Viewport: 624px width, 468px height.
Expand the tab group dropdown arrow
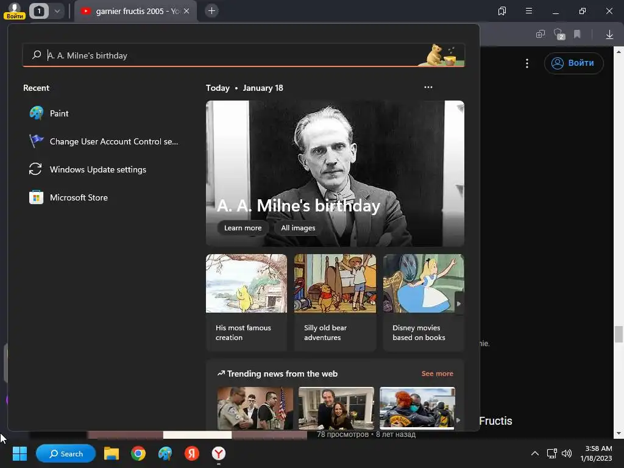pos(57,11)
